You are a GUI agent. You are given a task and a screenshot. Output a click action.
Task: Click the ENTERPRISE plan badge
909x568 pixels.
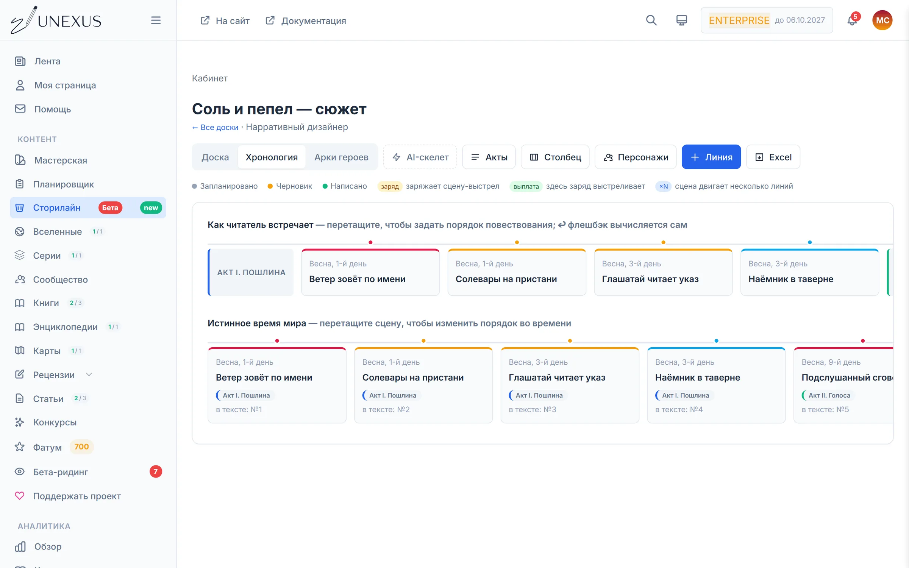coord(767,20)
